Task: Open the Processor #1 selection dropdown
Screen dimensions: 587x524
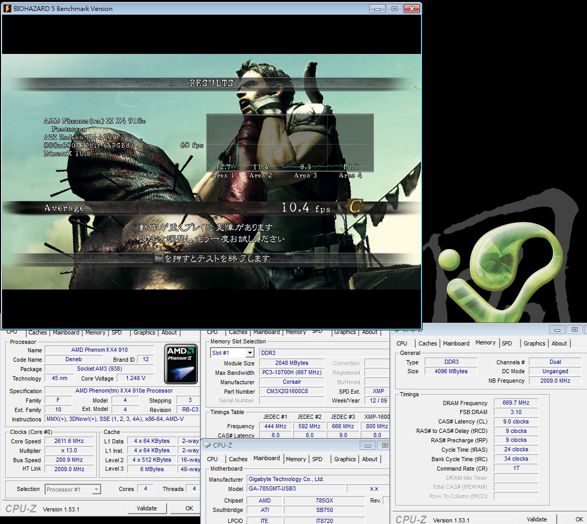Action: click(x=96, y=489)
